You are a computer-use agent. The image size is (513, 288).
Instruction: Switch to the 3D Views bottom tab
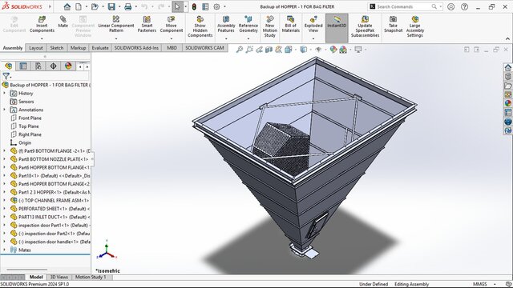(59, 277)
